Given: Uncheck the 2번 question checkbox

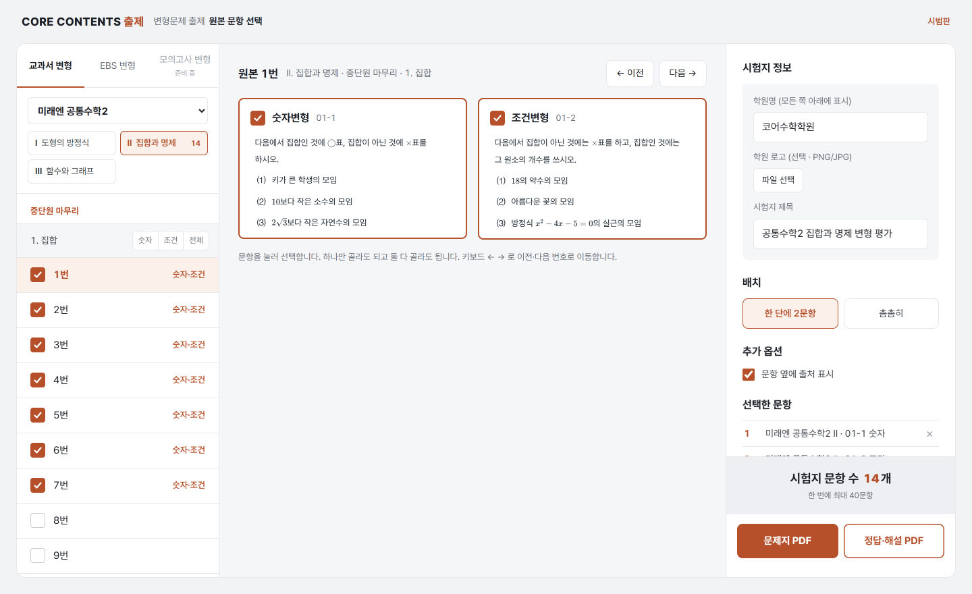Looking at the screenshot, I should (38, 310).
